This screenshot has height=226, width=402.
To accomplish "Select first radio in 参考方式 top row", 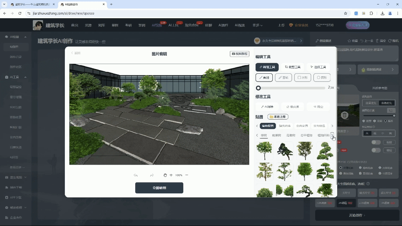I will point(341,168).
